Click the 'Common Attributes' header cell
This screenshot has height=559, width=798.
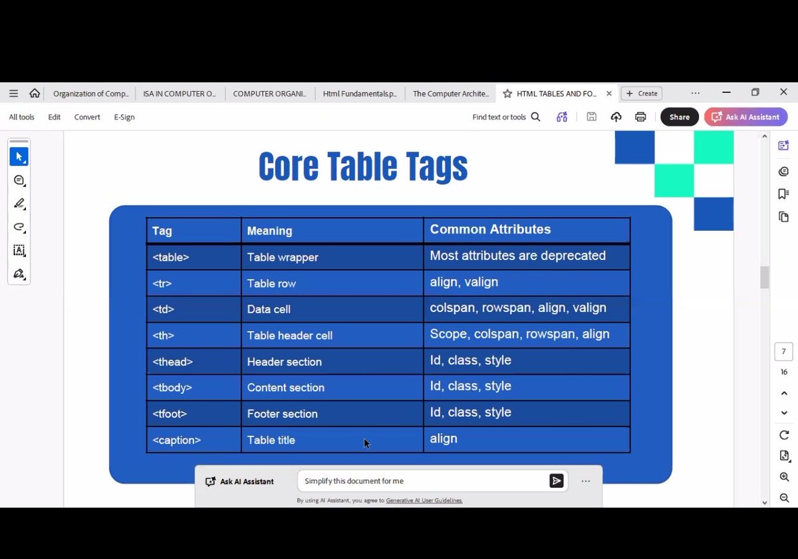(x=527, y=230)
